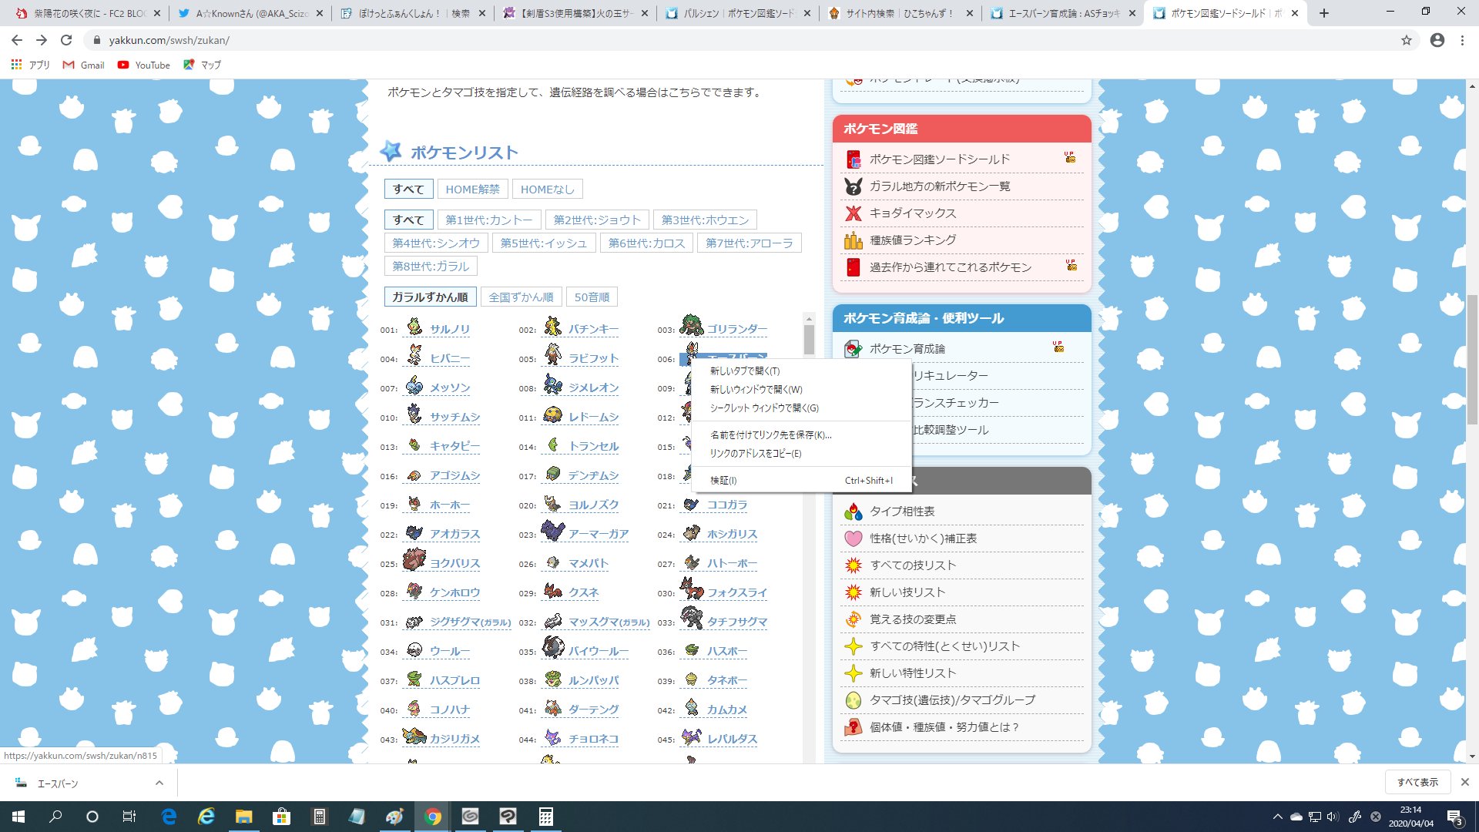
Task: Open the フォクスライ link
Action: (x=737, y=593)
